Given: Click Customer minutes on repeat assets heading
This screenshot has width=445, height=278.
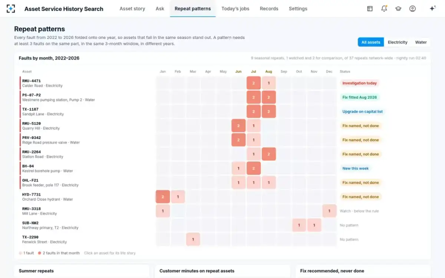Looking at the screenshot, I should tap(197, 271).
